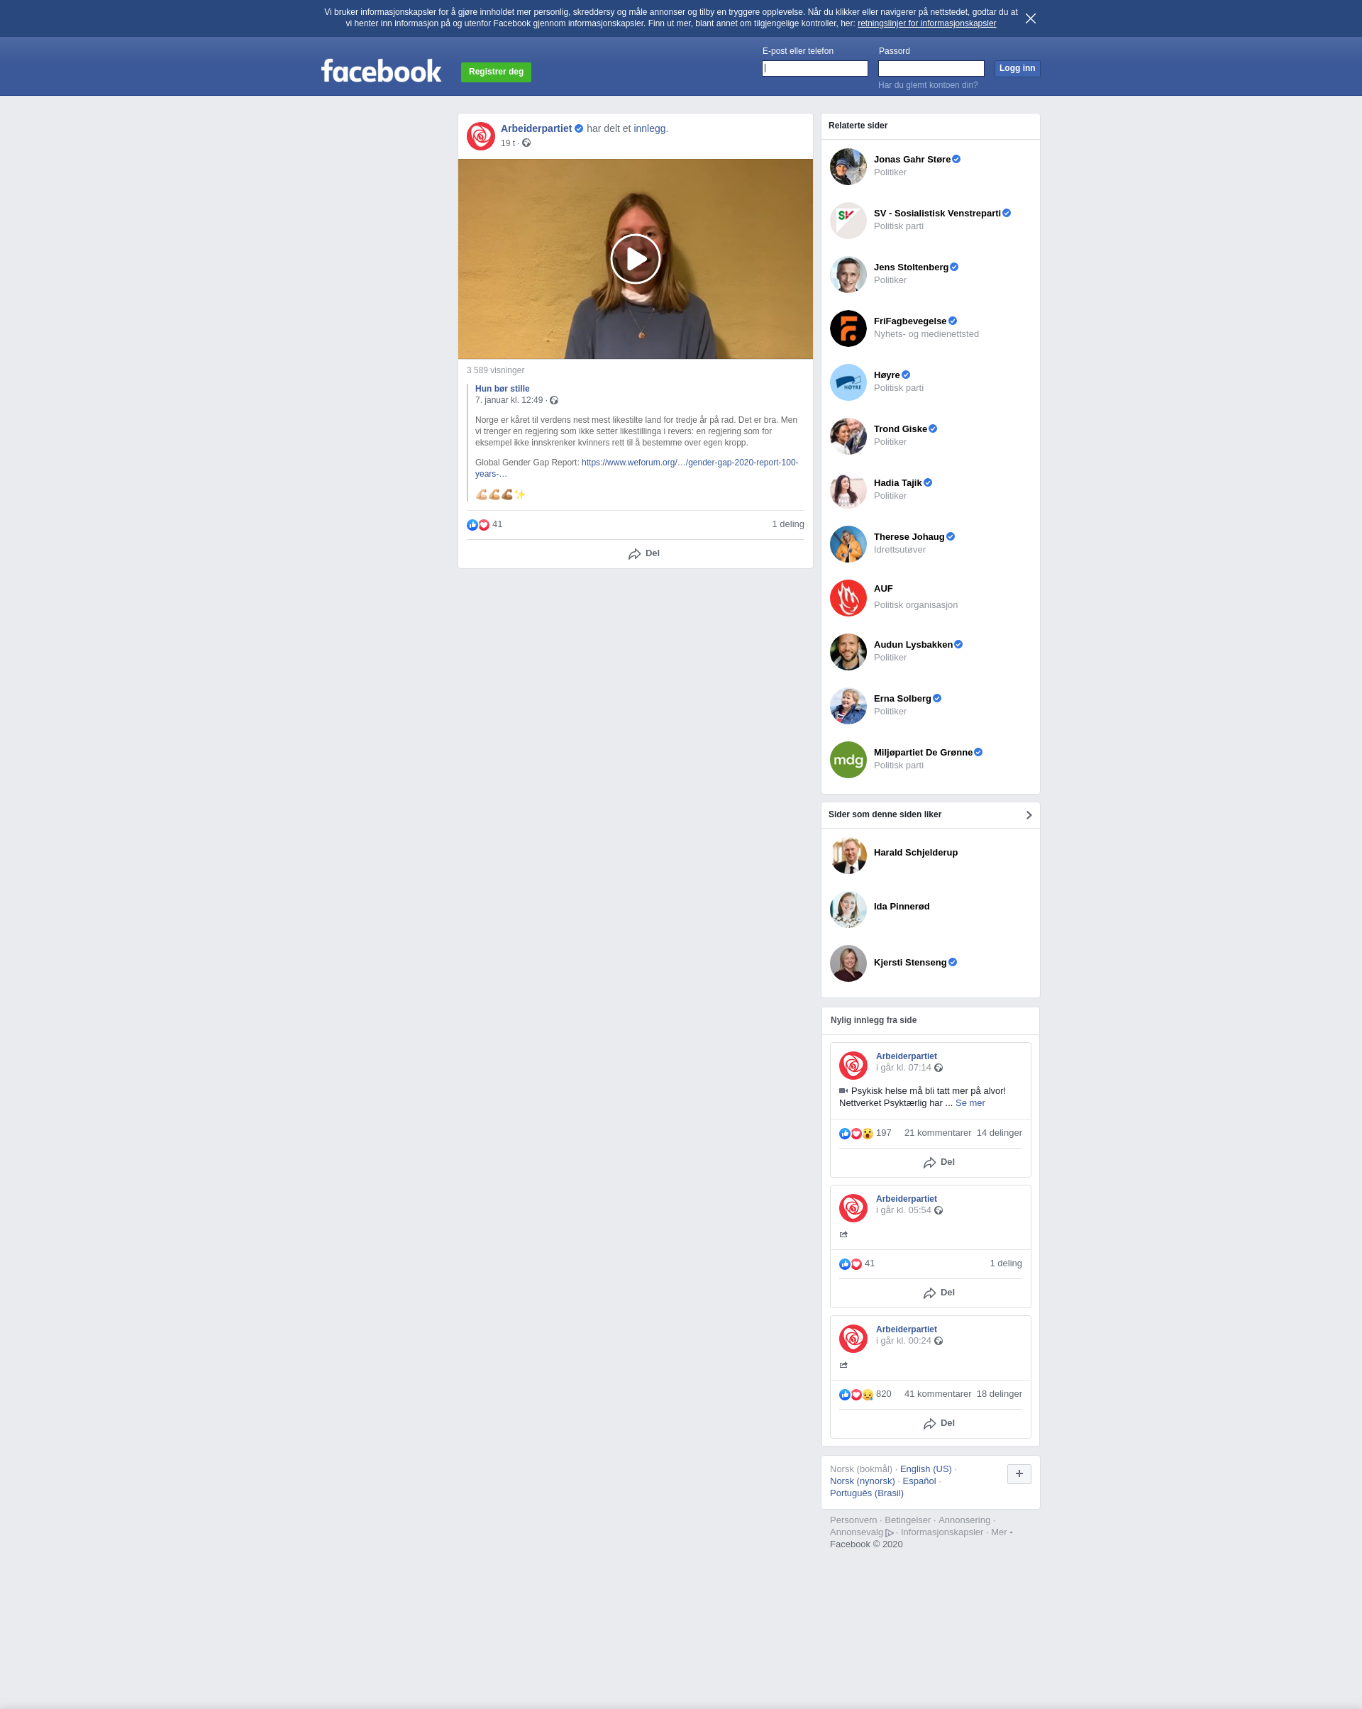This screenshot has width=1362, height=1709.
Task: Click reaction icons beside 41 in main post
Action: (x=478, y=525)
